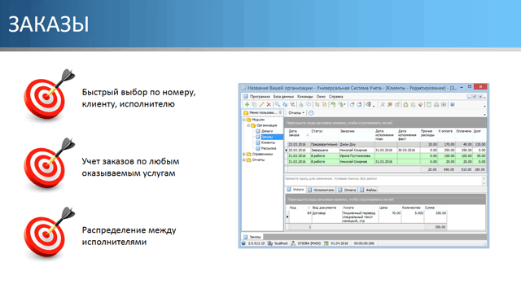Expand the Справочники tree folder

(244, 154)
